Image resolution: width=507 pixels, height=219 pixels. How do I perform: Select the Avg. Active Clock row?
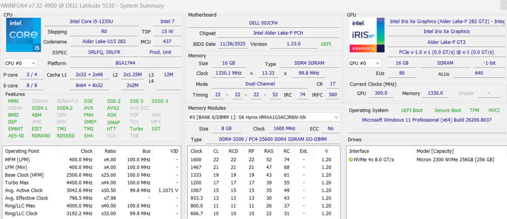coord(91,190)
